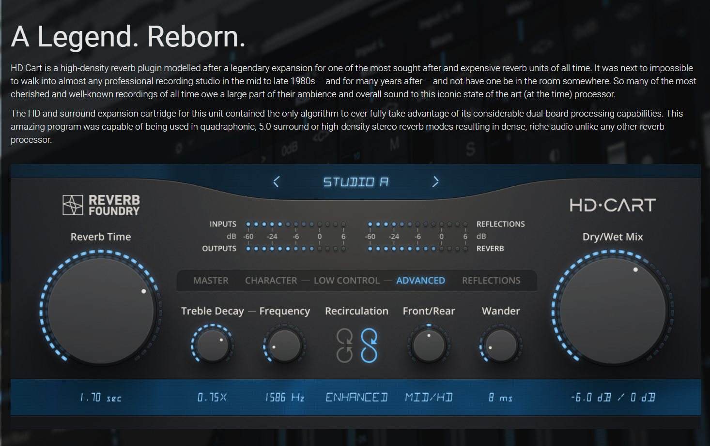
Task: Switch to the ADVANCED tab
Action: click(x=420, y=281)
